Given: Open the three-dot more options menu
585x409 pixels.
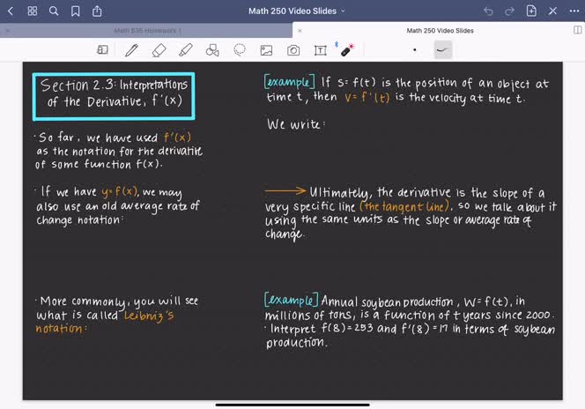Looking at the screenshot, I should point(574,11).
